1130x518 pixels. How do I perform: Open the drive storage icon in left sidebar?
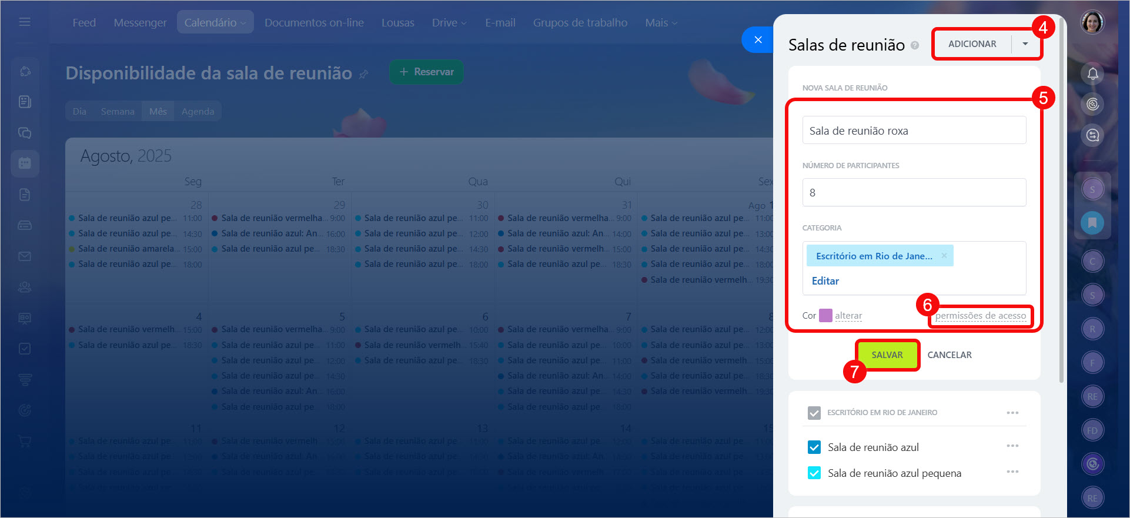[x=25, y=225]
